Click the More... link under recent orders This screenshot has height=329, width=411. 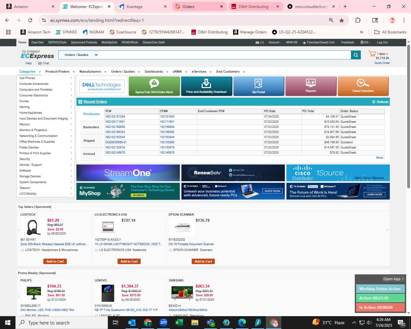380,158
